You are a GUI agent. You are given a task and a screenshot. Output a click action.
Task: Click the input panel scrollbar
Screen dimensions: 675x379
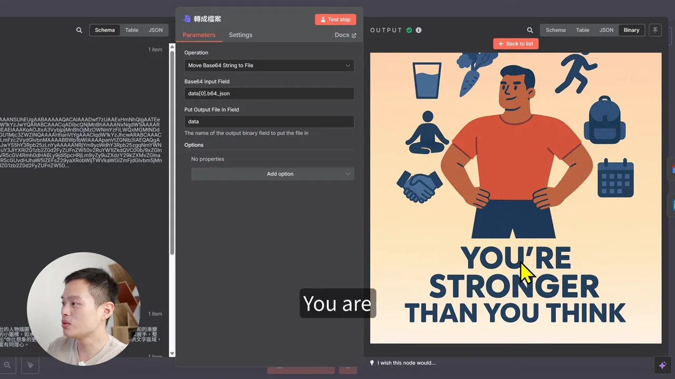pyautogui.click(x=172, y=153)
